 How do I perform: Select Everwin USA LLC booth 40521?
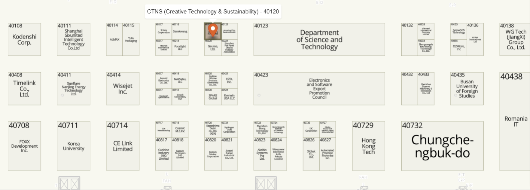[x=229, y=97]
